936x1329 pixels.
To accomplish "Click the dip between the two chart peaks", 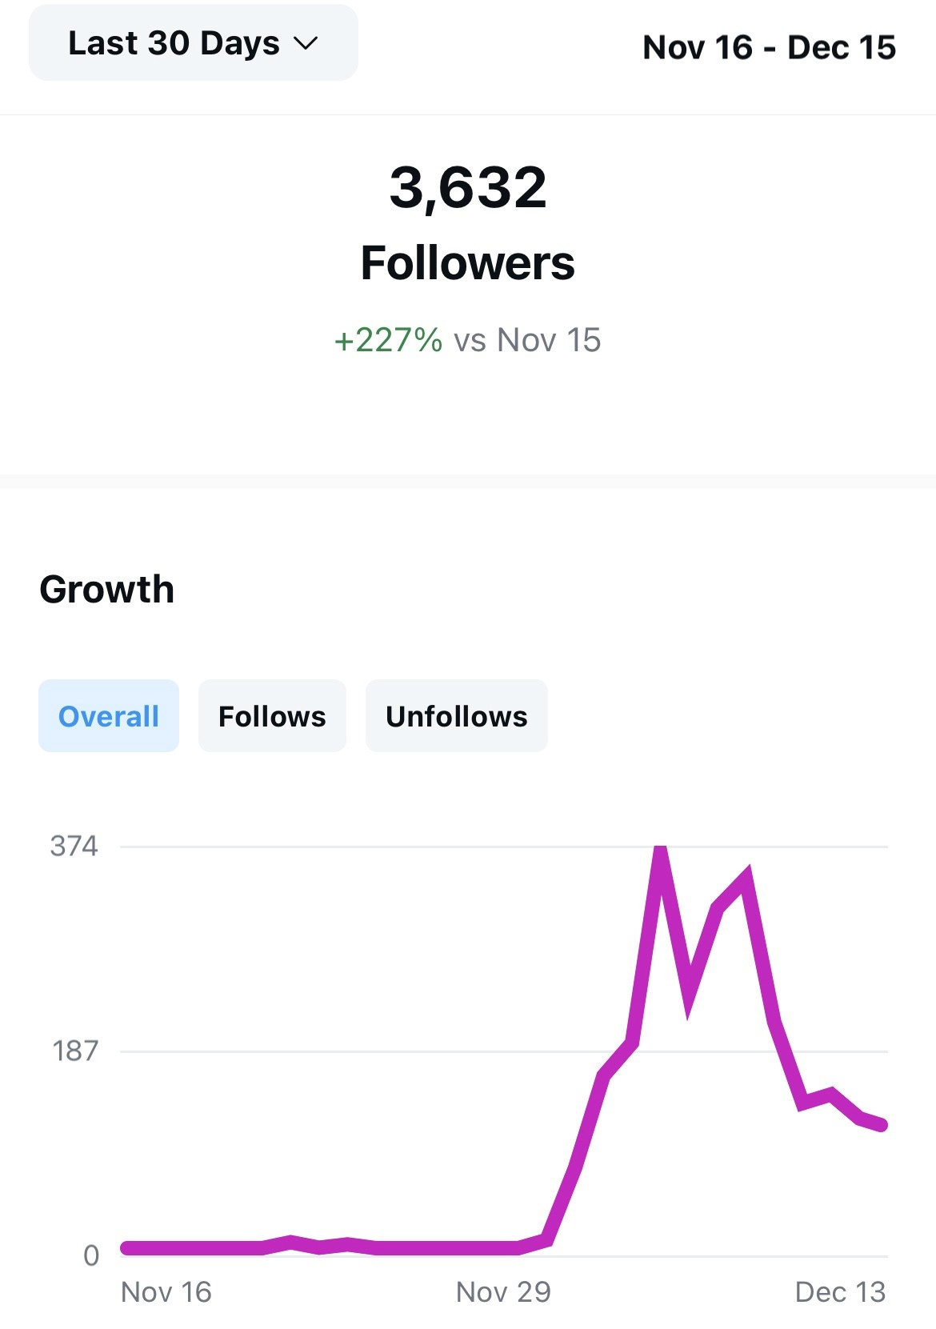I will [689, 1007].
